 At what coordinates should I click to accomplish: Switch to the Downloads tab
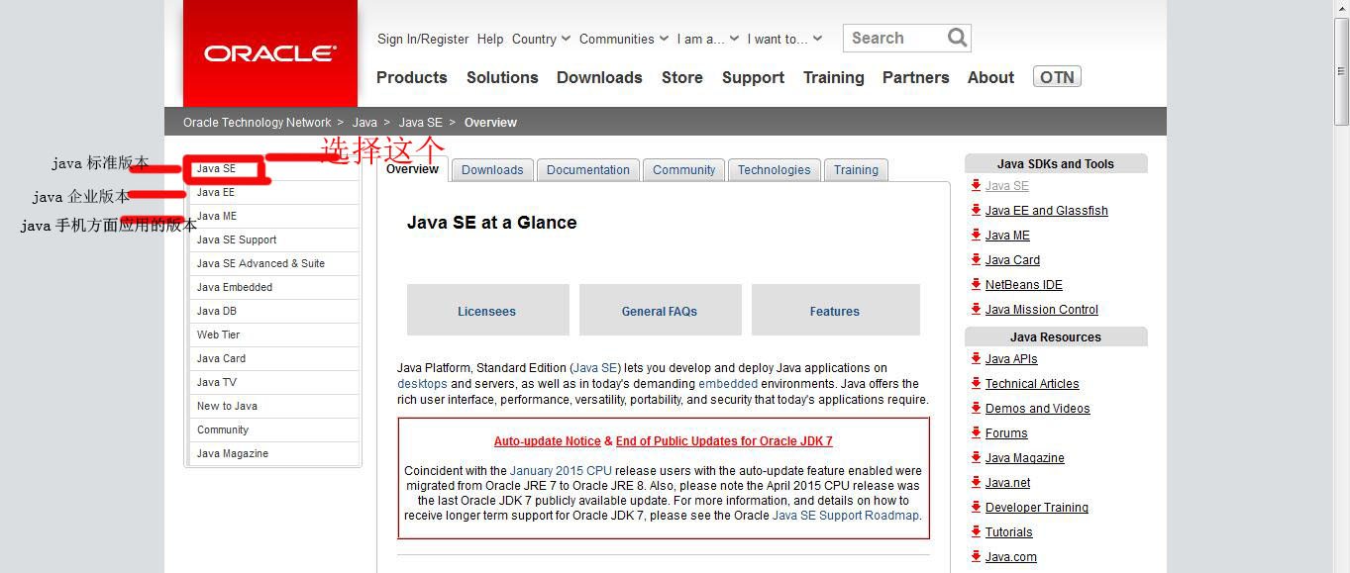pos(492,169)
